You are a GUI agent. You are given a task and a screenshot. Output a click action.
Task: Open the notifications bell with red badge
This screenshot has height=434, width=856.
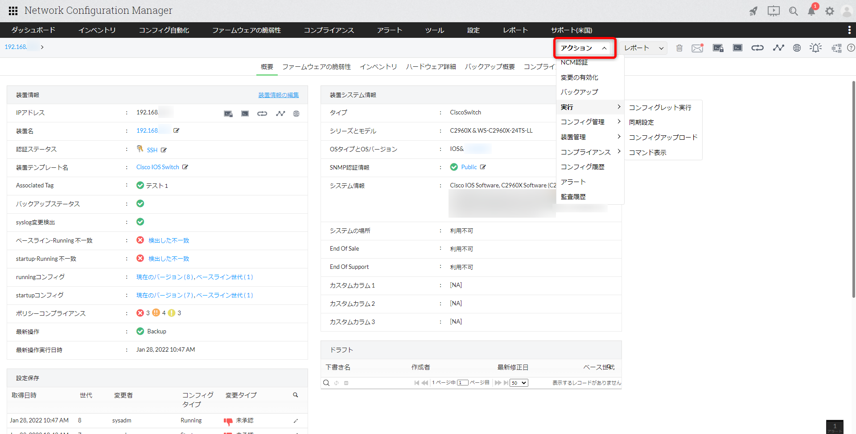point(811,11)
